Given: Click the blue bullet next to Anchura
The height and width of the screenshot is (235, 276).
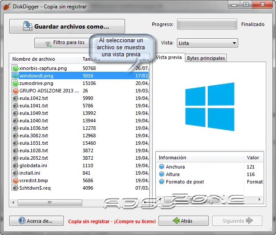Looking at the screenshot, I should [162, 166].
